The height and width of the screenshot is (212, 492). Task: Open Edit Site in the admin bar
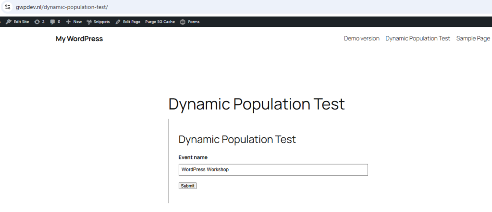(x=21, y=22)
